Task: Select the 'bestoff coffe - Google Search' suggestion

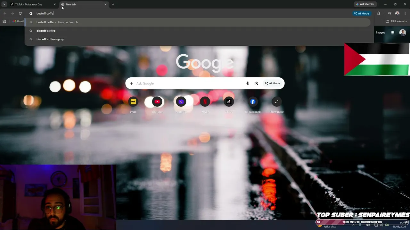Action: [x=198, y=22]
